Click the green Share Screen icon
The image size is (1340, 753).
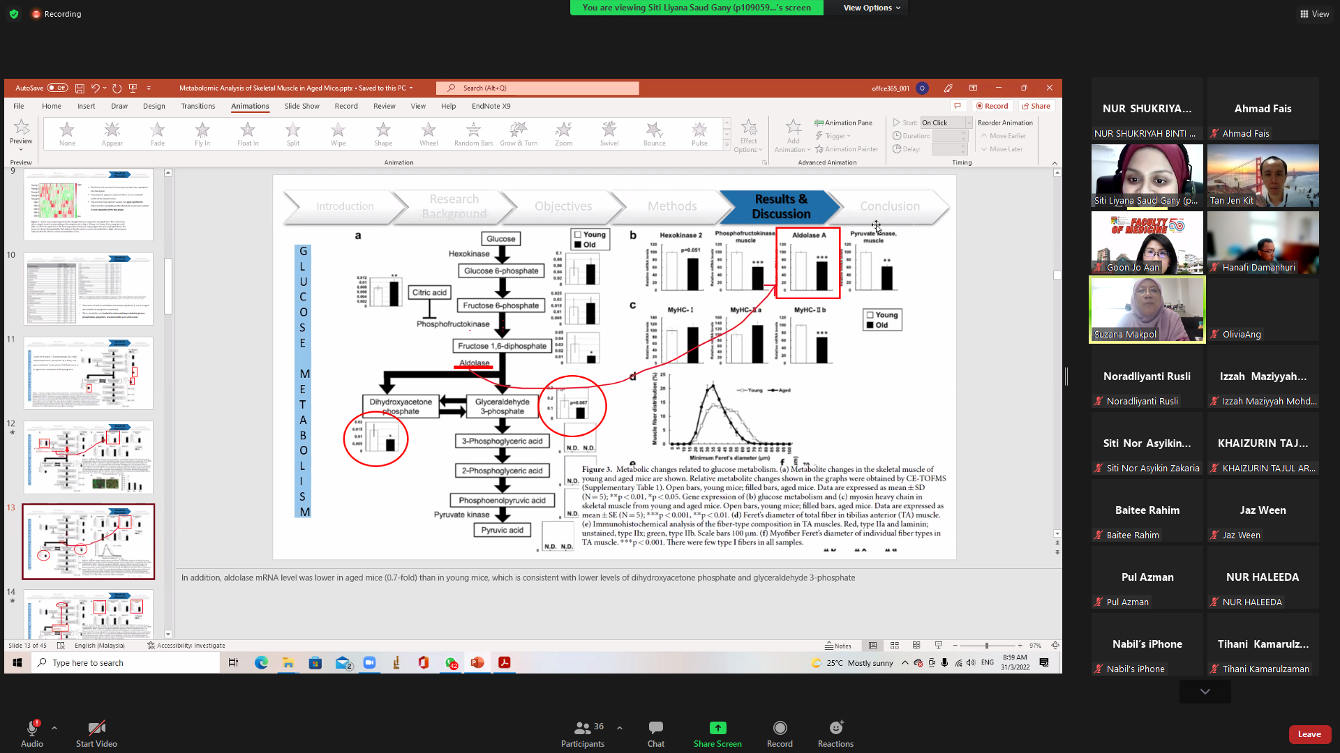point(717,728)
